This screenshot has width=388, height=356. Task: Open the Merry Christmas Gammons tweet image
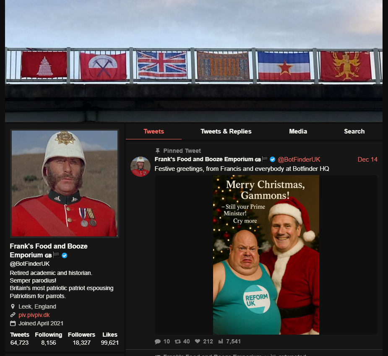point(266,255)
